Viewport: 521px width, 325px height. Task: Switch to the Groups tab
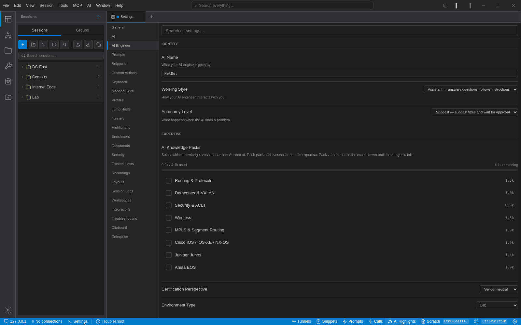click(x=82, y=30)
